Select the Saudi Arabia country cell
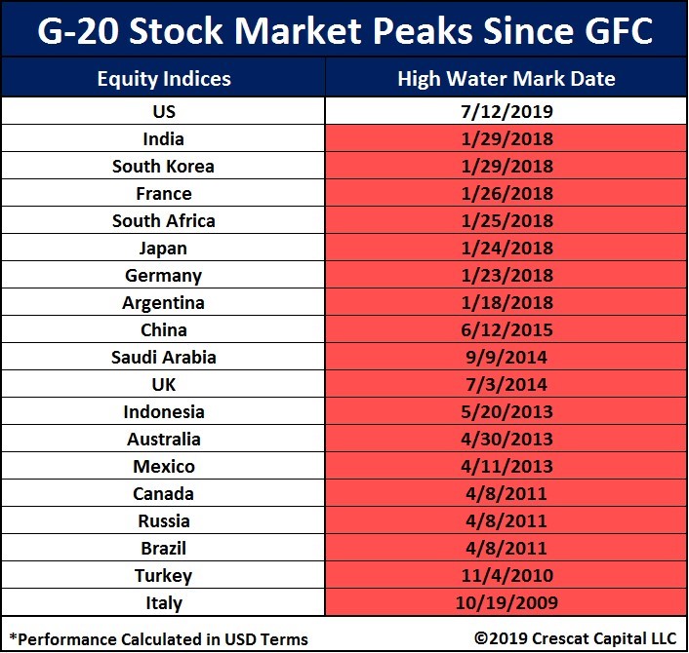689x653 pixels. pos(164,357)
